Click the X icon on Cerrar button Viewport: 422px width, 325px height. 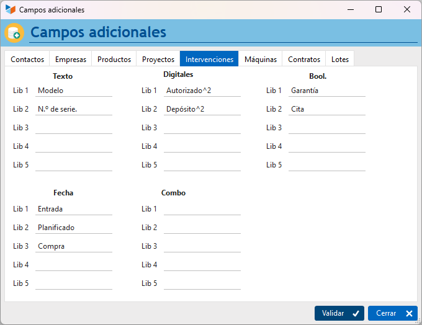pos(409,313)
